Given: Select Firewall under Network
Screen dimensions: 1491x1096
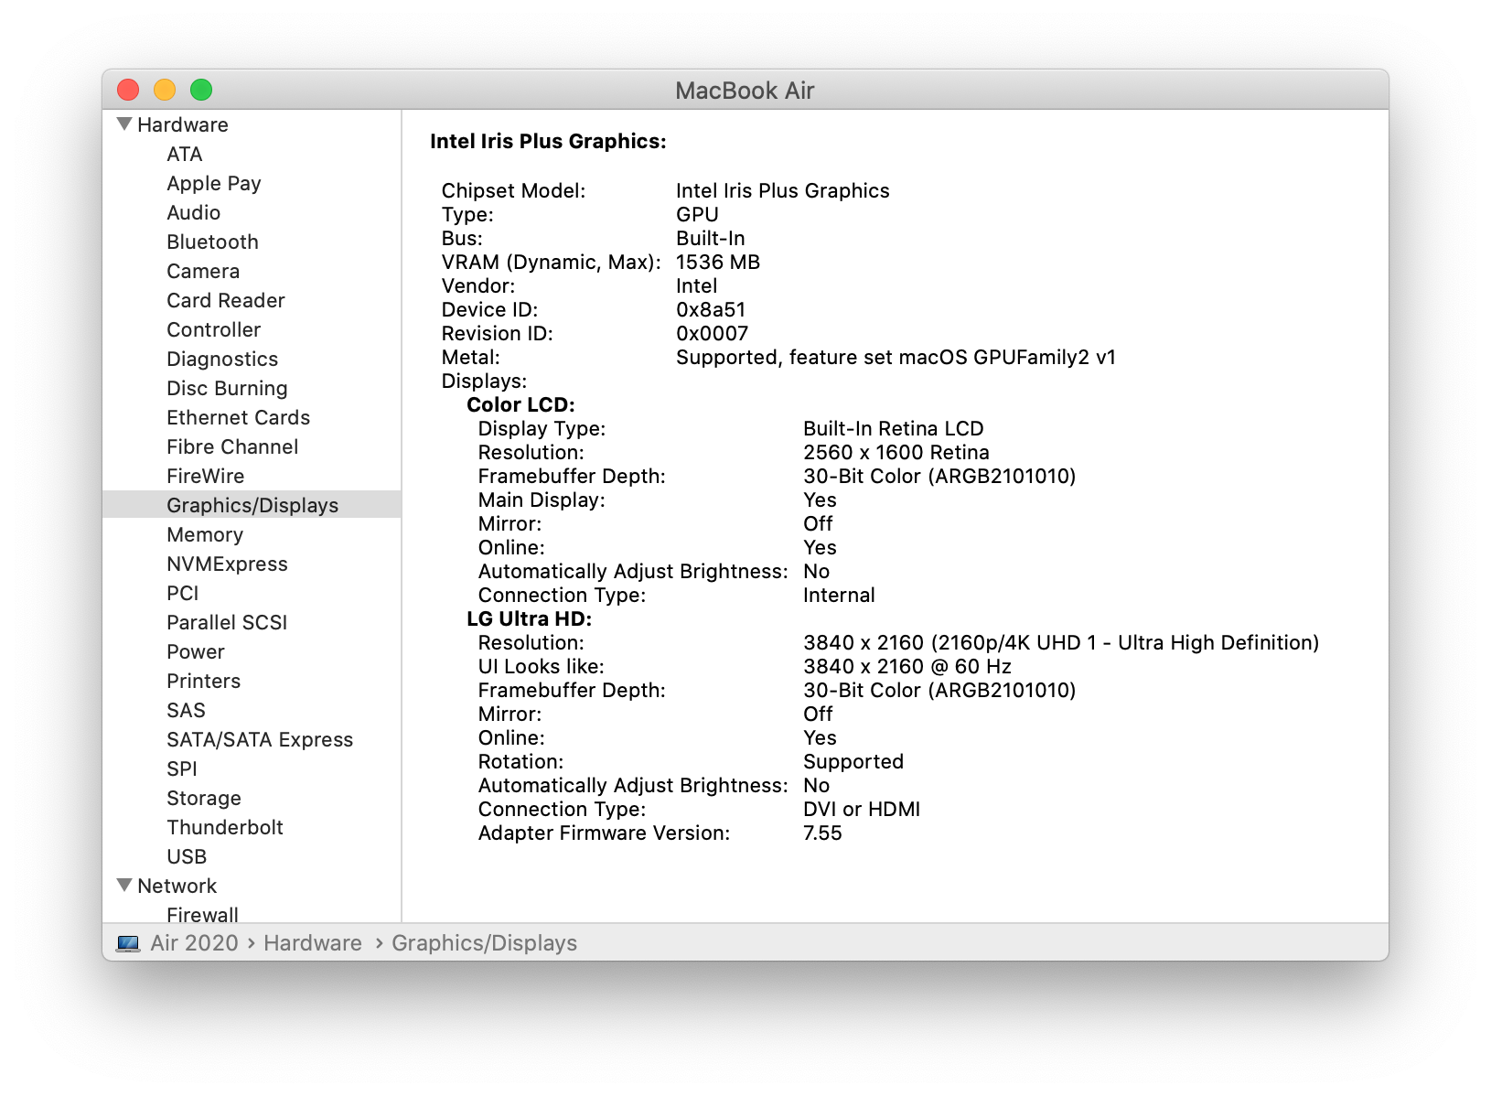Looking at the screenshot, I should point(202,914).
